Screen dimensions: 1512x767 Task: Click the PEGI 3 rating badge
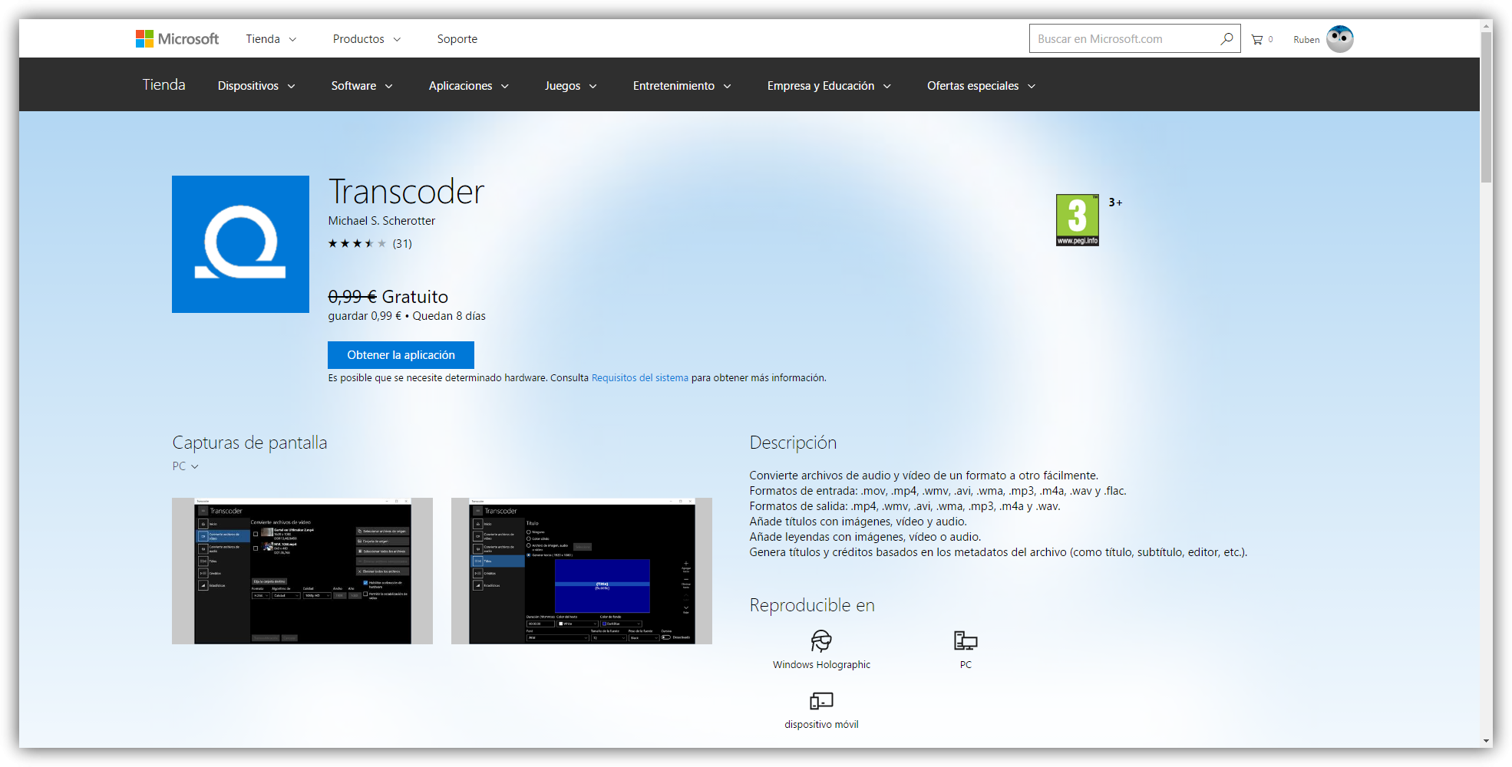(1078, 220)
